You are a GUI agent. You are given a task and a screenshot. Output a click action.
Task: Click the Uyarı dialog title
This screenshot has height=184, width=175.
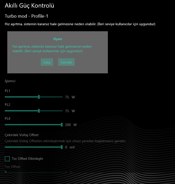58,39
